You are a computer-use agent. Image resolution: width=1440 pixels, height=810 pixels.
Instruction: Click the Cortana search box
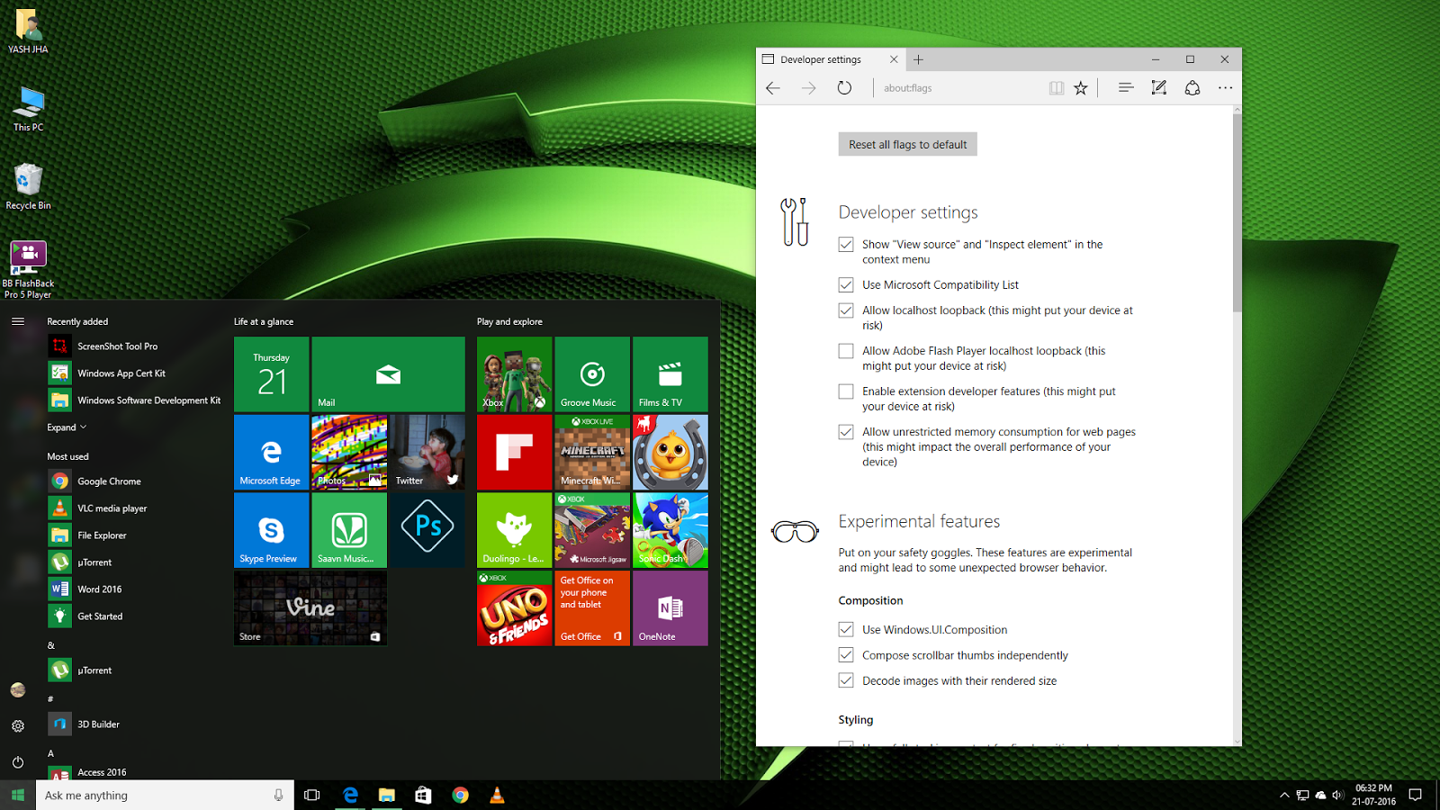(165, 796)
